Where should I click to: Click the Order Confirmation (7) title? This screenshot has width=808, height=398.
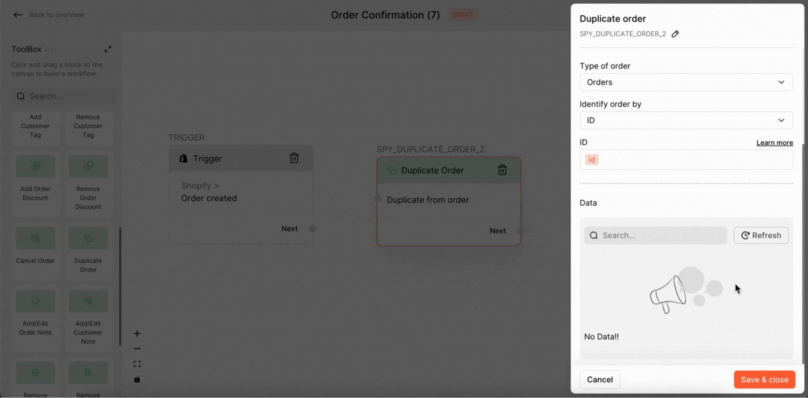[x=385, y=15]
